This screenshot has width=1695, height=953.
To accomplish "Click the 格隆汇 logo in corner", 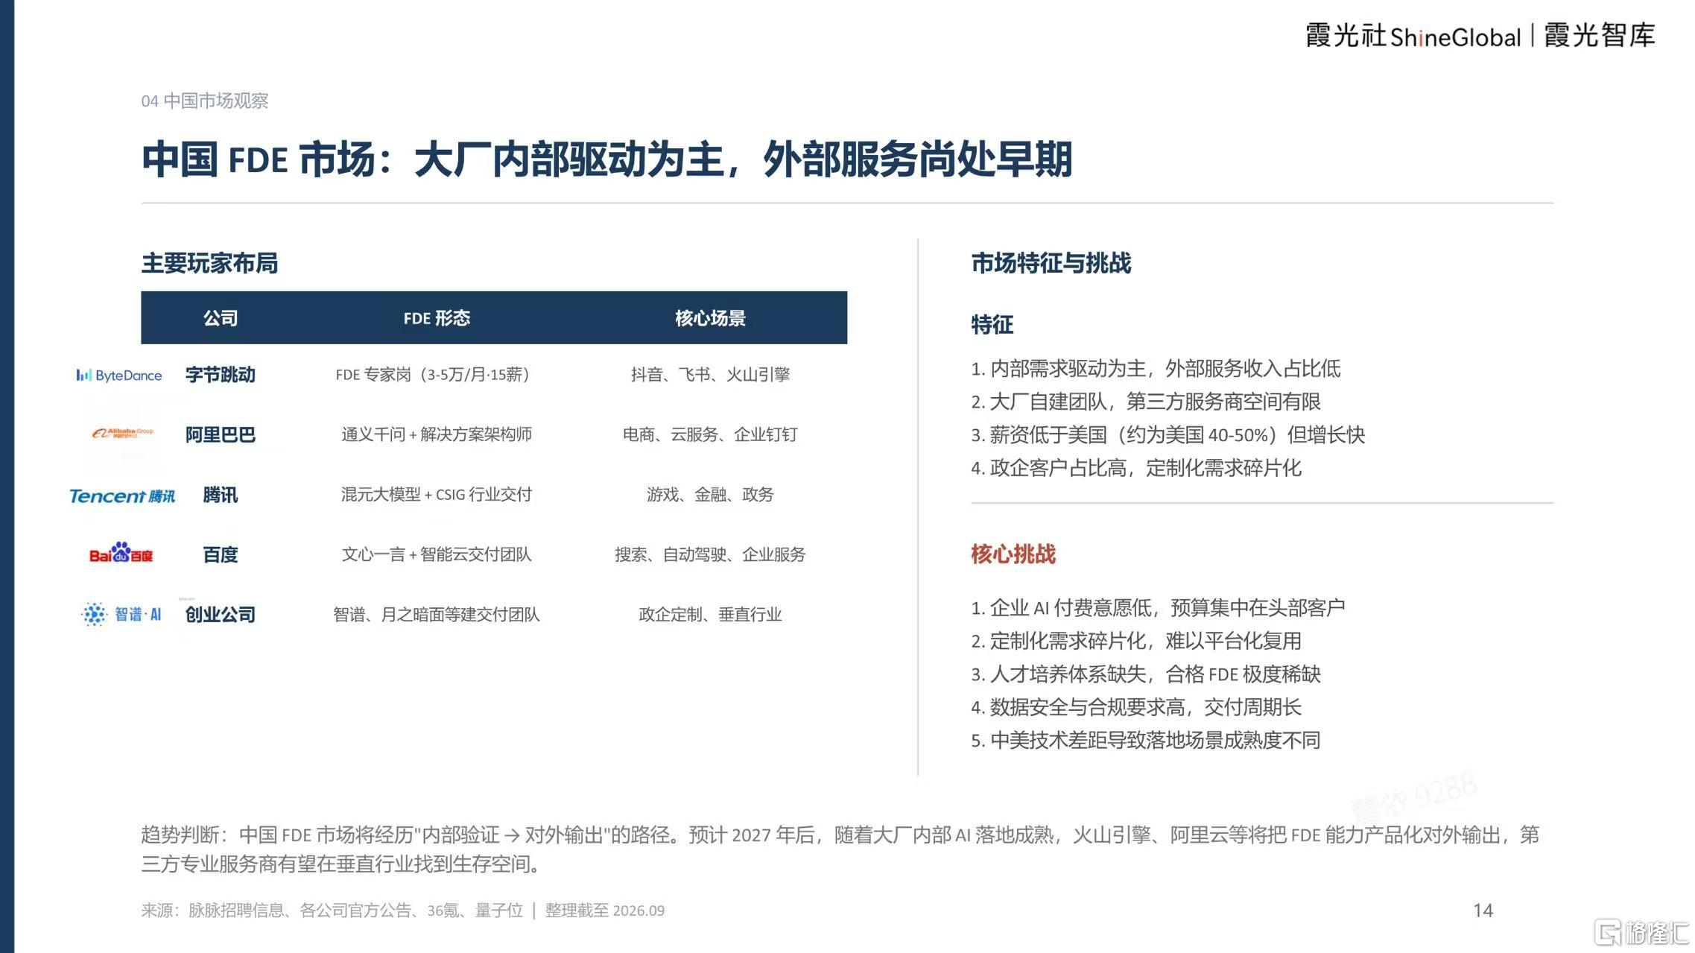I will (x=1642, y=931).
